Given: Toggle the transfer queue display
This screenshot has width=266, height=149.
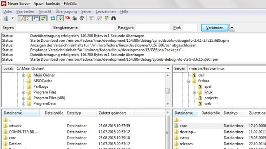Looking at the screenshot, I should (43, 18).
